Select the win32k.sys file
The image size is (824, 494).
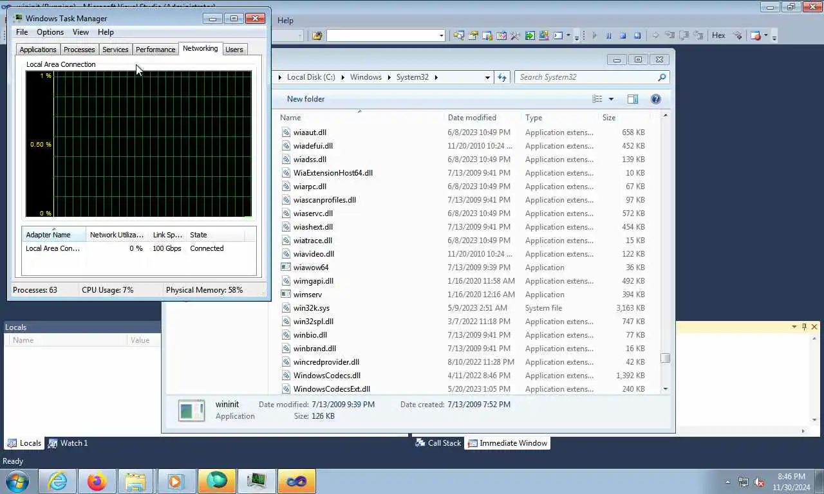pos(464,308)
